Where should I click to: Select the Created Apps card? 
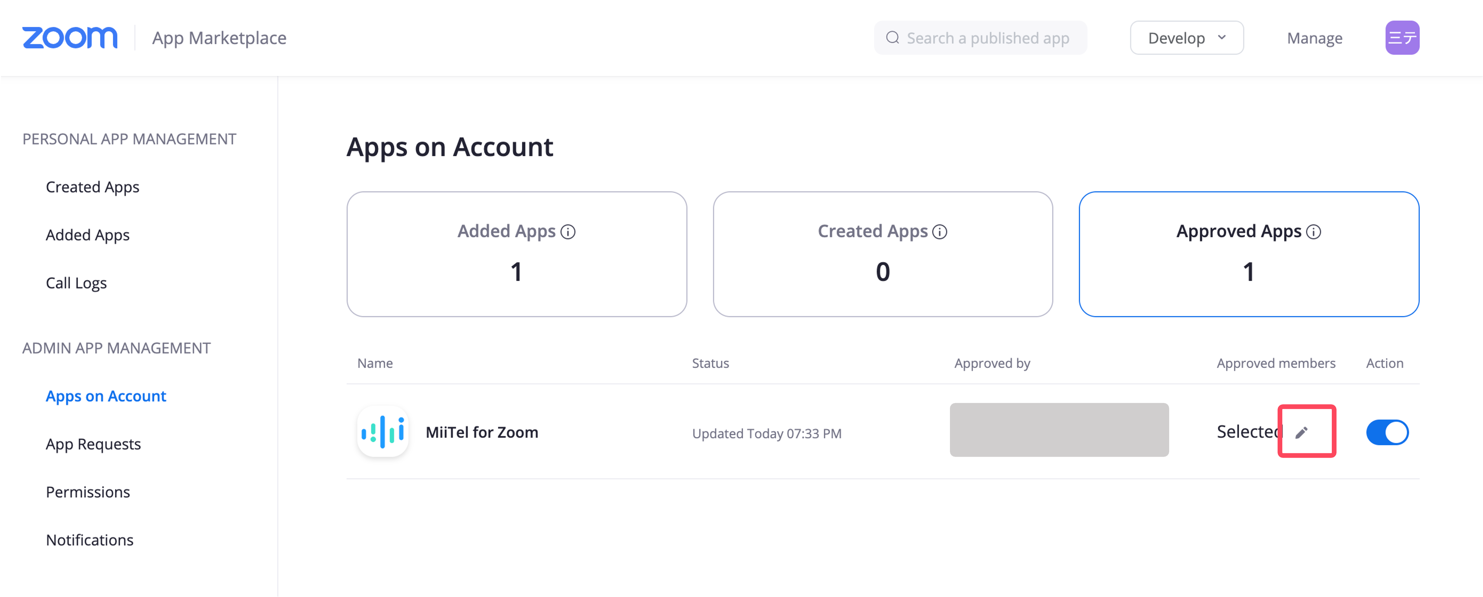pos(883,254)
